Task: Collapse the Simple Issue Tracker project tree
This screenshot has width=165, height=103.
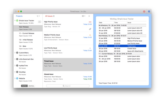Action: [x=15, y=20]
